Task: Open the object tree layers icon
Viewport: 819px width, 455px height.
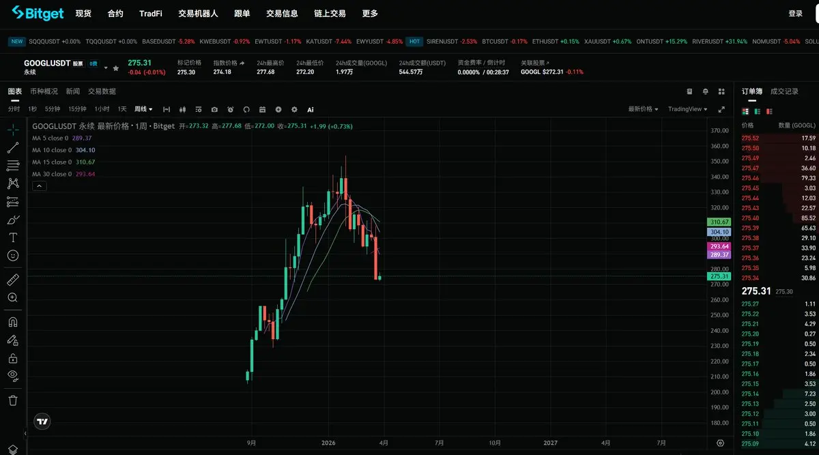Action: click(x=13, y=450)
